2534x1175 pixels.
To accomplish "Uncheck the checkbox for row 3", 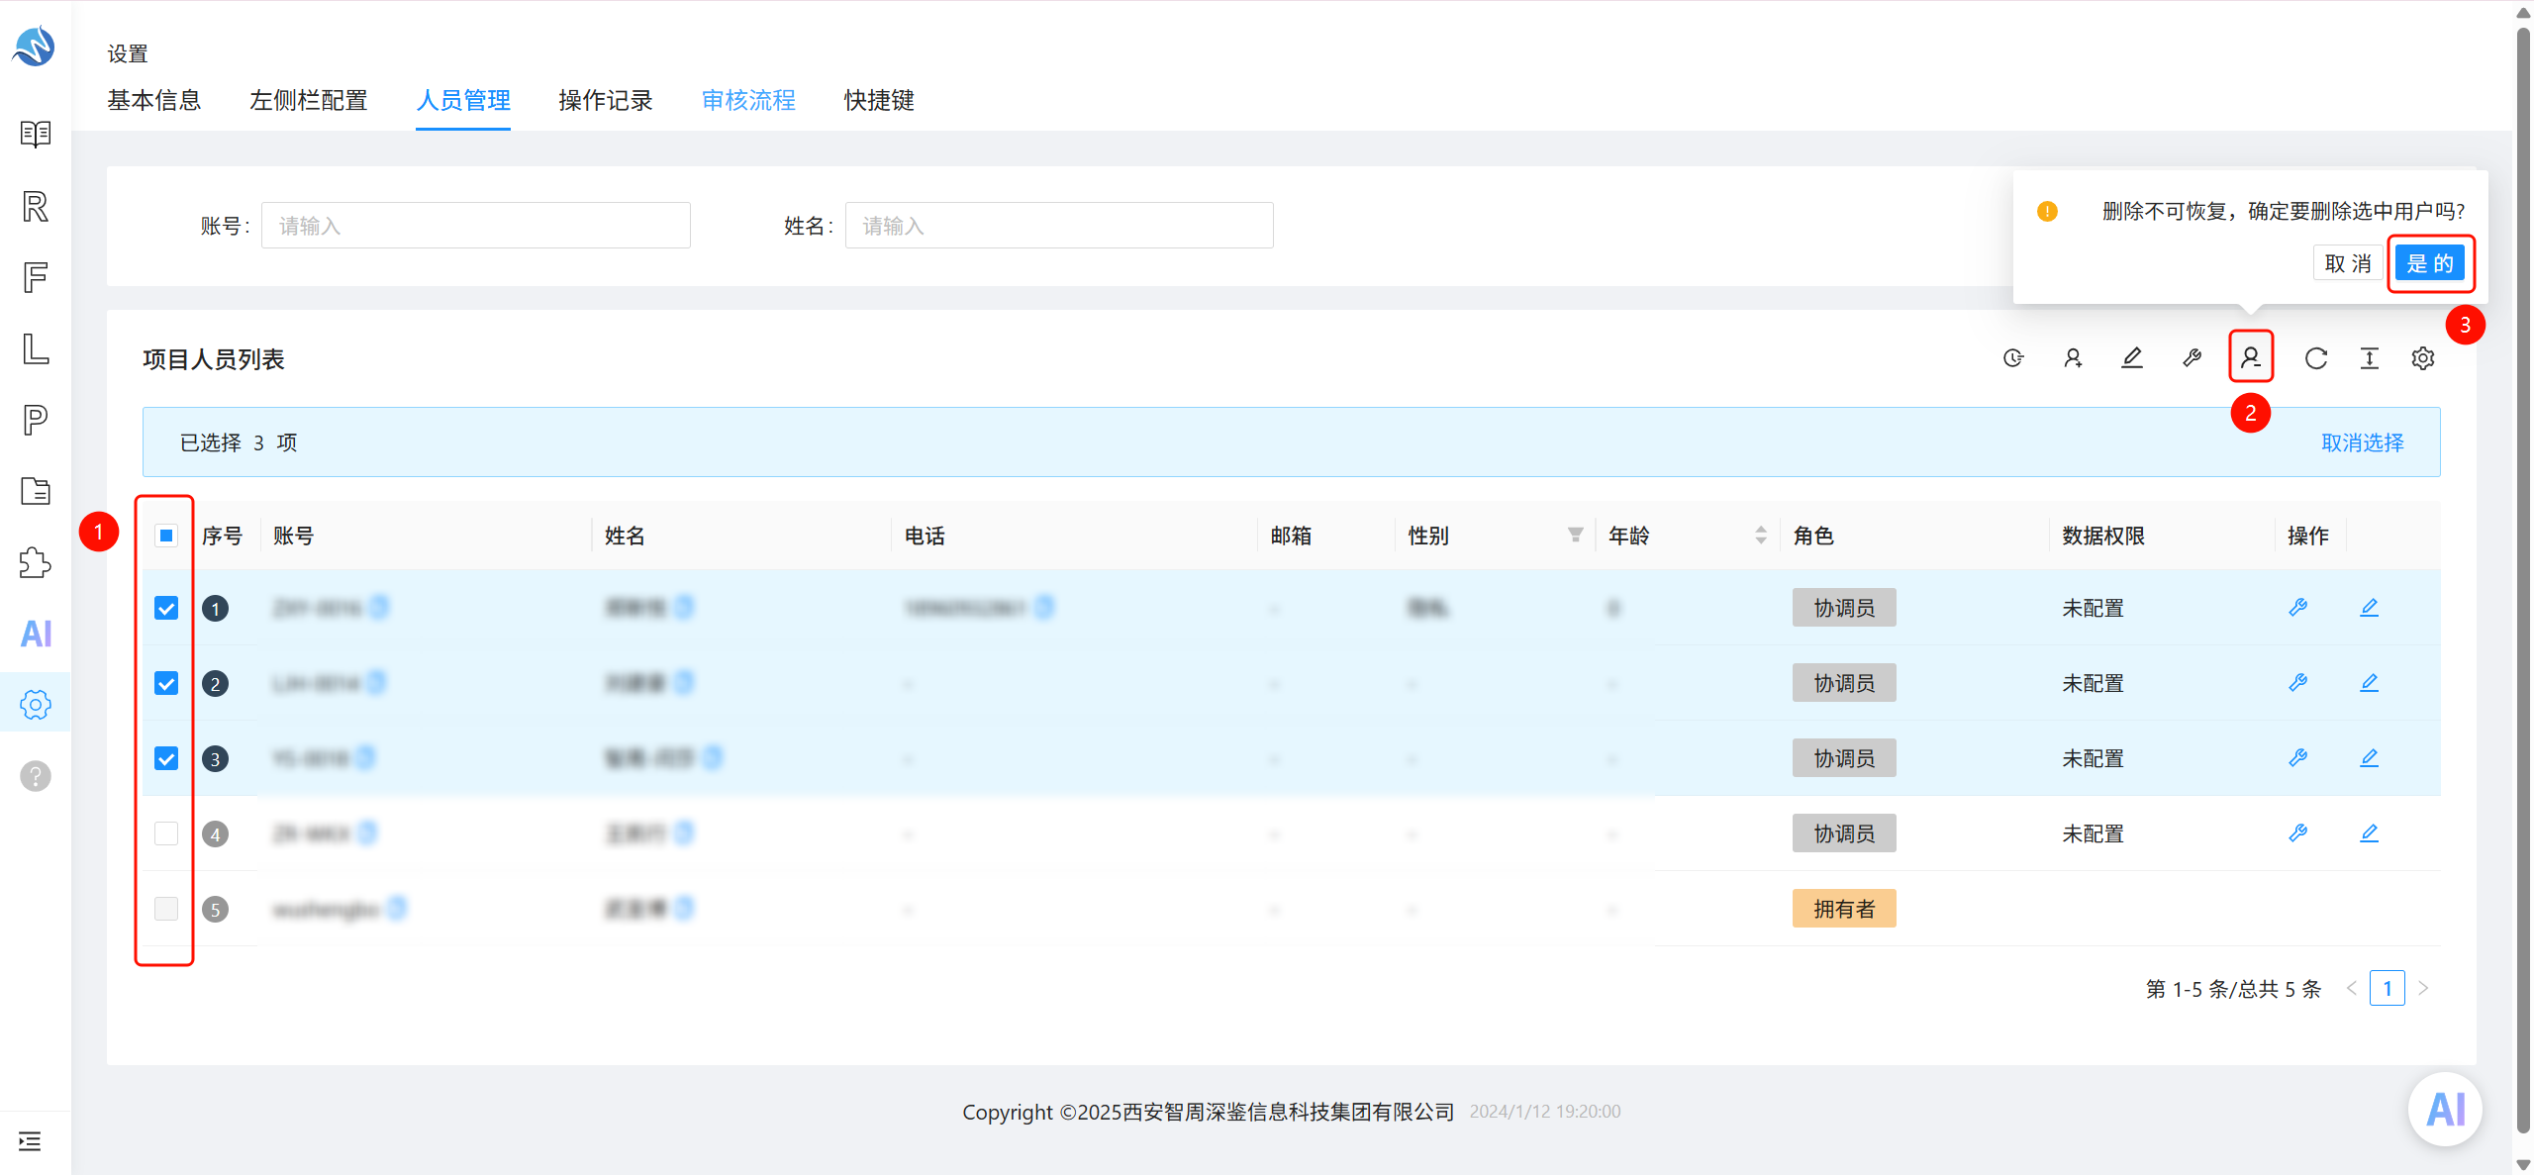I will coord(166,758).
